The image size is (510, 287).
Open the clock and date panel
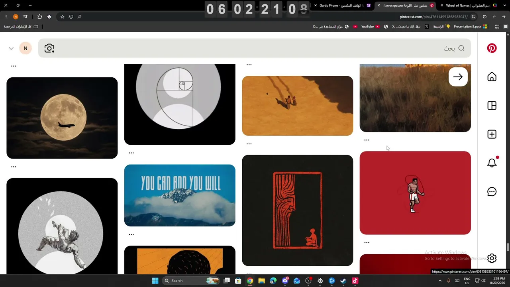(498, 281)
